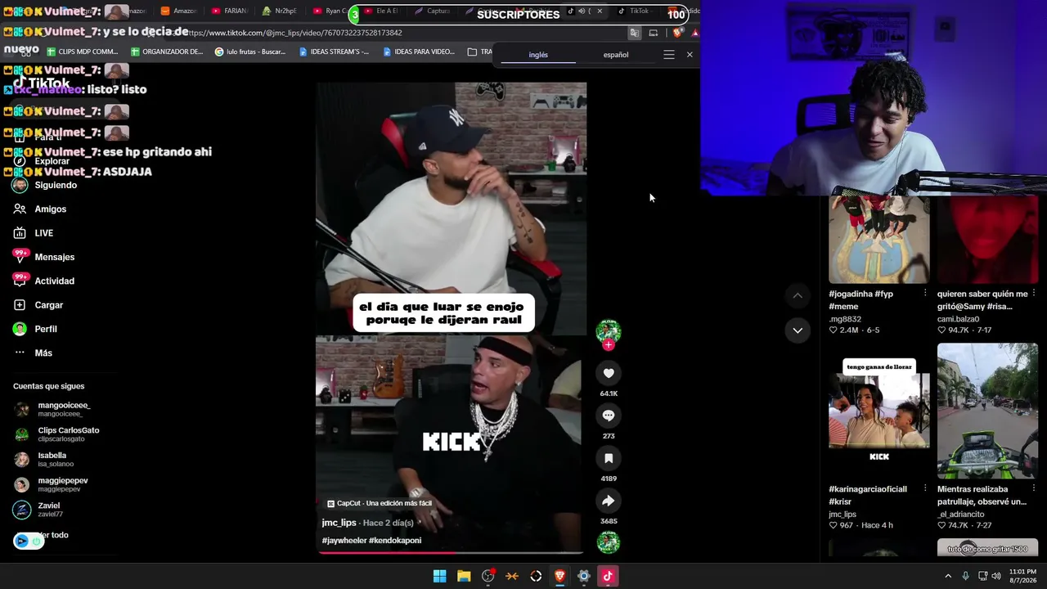Save the video with the bookmark icon
Viewport: 1047px width, 589px height.
(x=609, y=458)
